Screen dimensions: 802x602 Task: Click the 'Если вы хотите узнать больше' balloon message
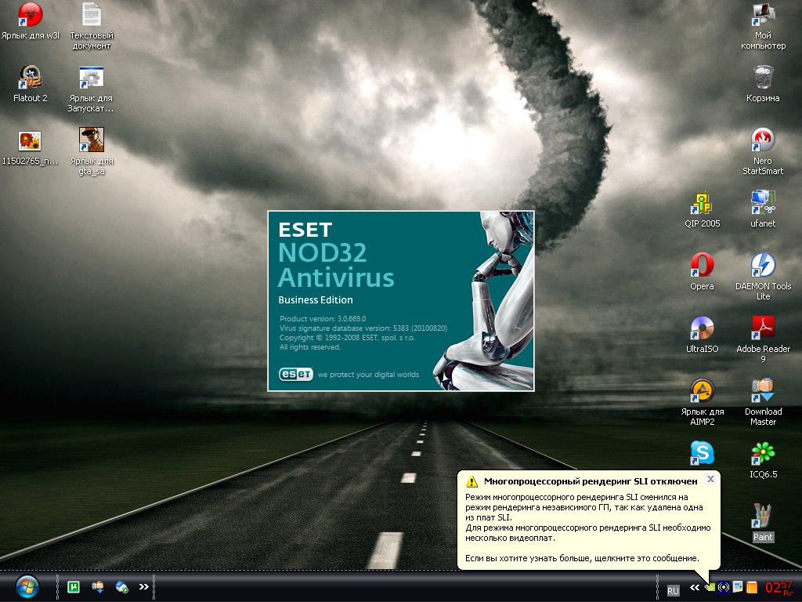point(582,558)
